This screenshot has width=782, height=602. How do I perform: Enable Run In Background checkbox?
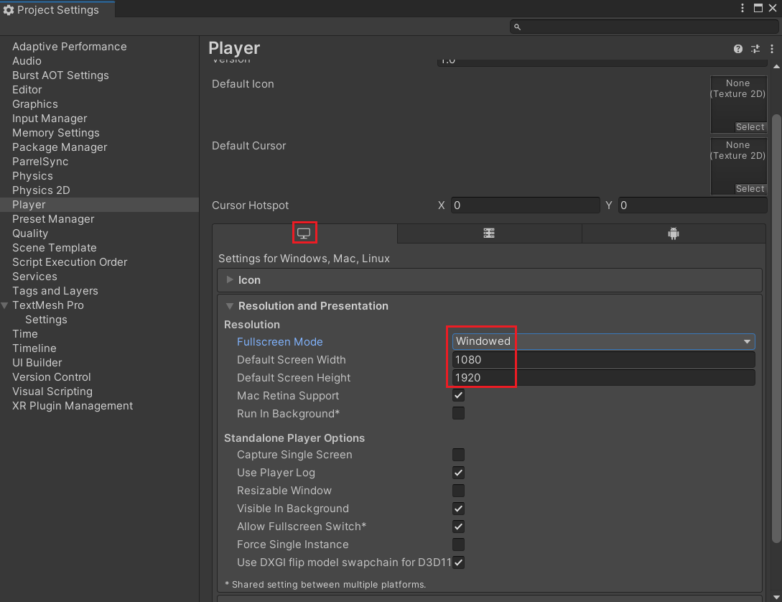click(458, 414)
